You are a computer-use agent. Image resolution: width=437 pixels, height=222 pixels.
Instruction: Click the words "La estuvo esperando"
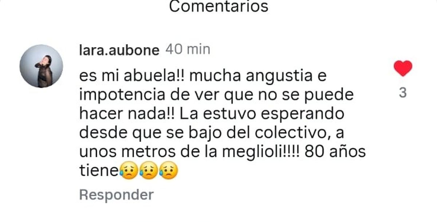[x=262, y=114]
